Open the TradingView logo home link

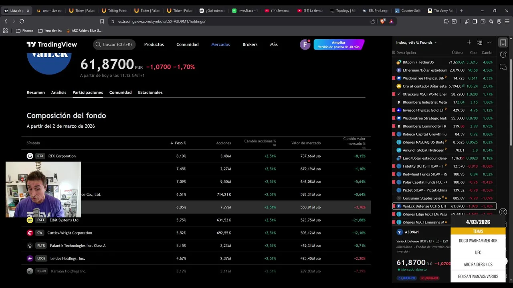coord(52,44)
